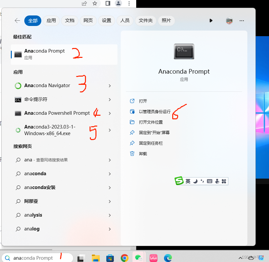The image size is (269, 262).
Task: Click the Anaconda Navigator green ring icon
Action: [18, 85]
